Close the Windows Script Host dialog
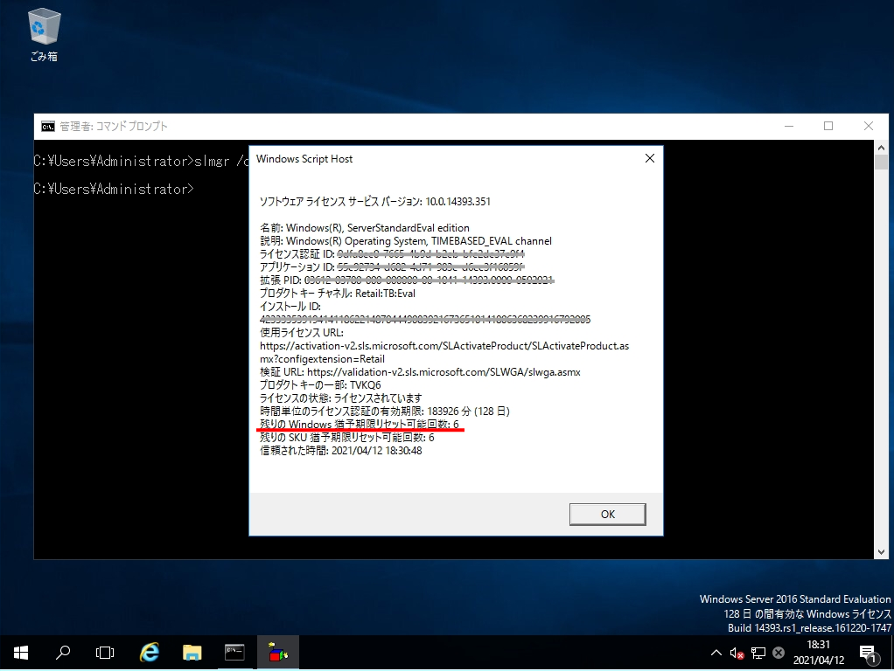The width and height of the screenshot is (894, 671). coord(649,158)
